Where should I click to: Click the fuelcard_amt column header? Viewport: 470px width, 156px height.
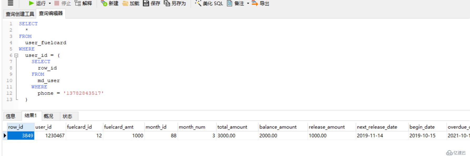[x=119, y=127]
